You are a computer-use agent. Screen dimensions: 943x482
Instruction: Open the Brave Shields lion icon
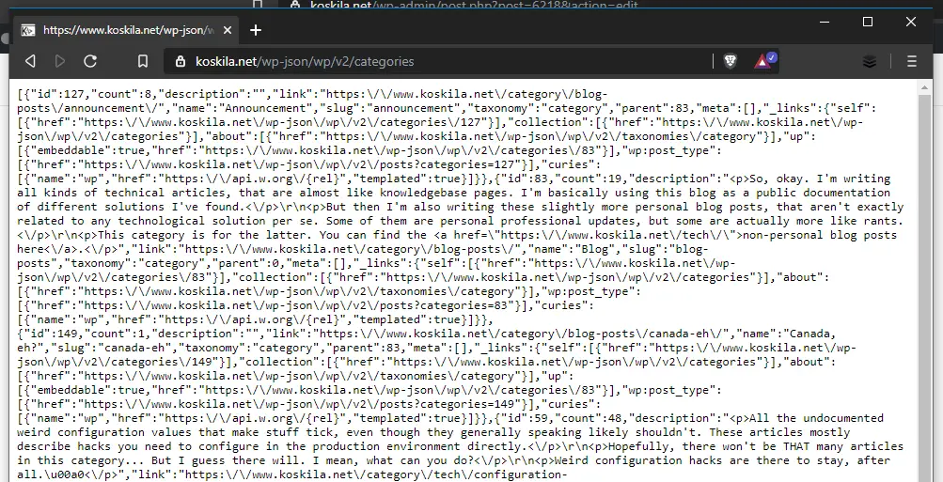[731, 61]
